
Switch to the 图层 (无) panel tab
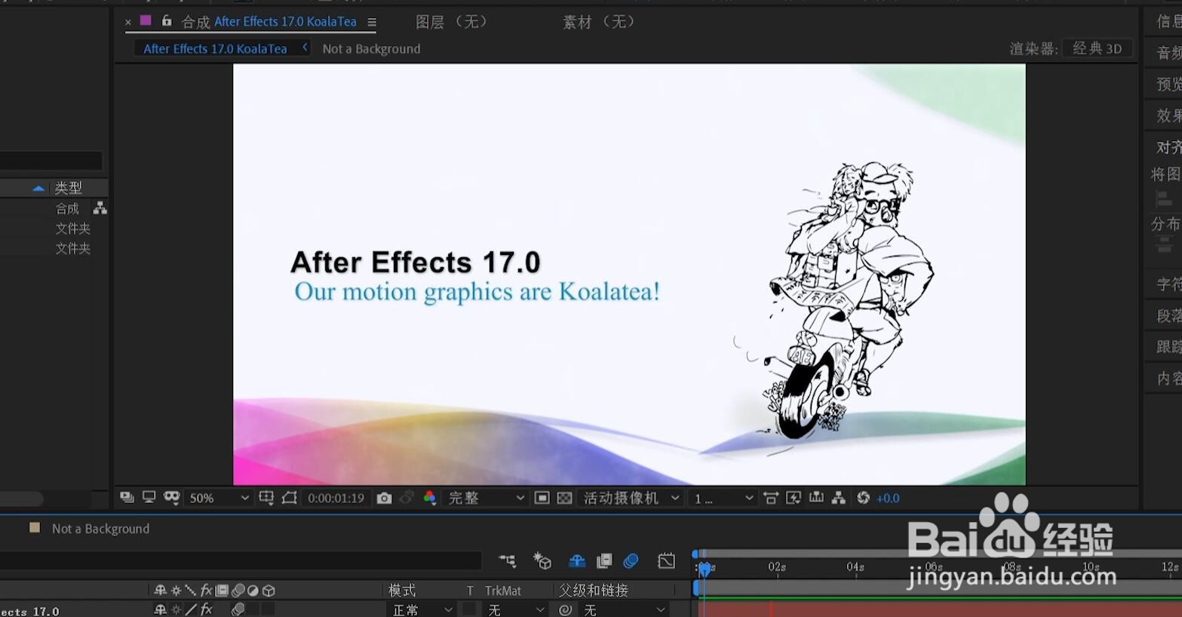coord(451,22)
